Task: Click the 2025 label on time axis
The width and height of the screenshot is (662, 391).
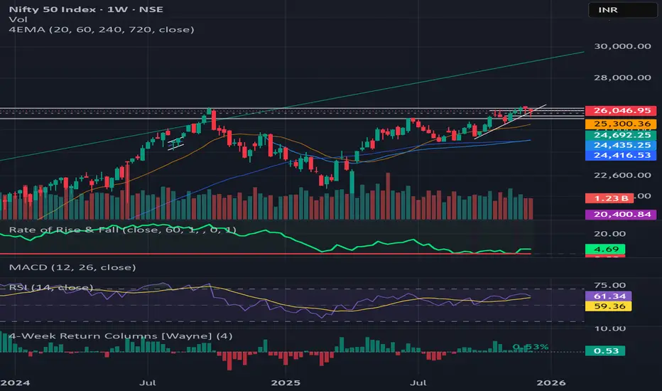Action: (286, 383)
